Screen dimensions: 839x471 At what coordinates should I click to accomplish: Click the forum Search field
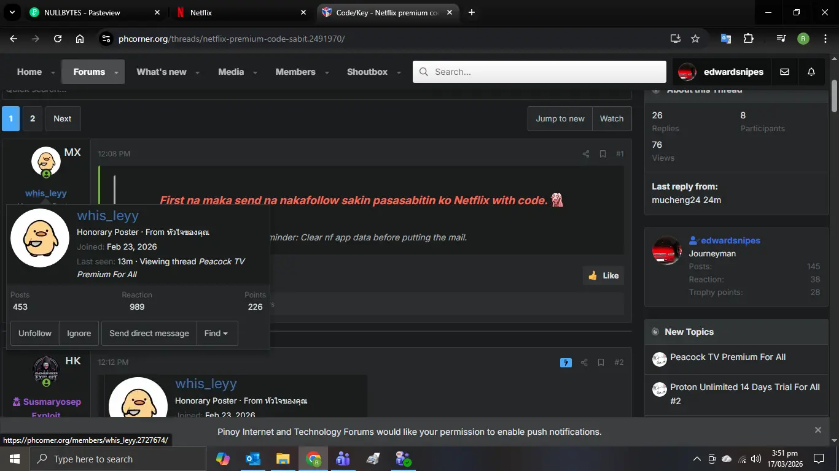tap(539, 72)
